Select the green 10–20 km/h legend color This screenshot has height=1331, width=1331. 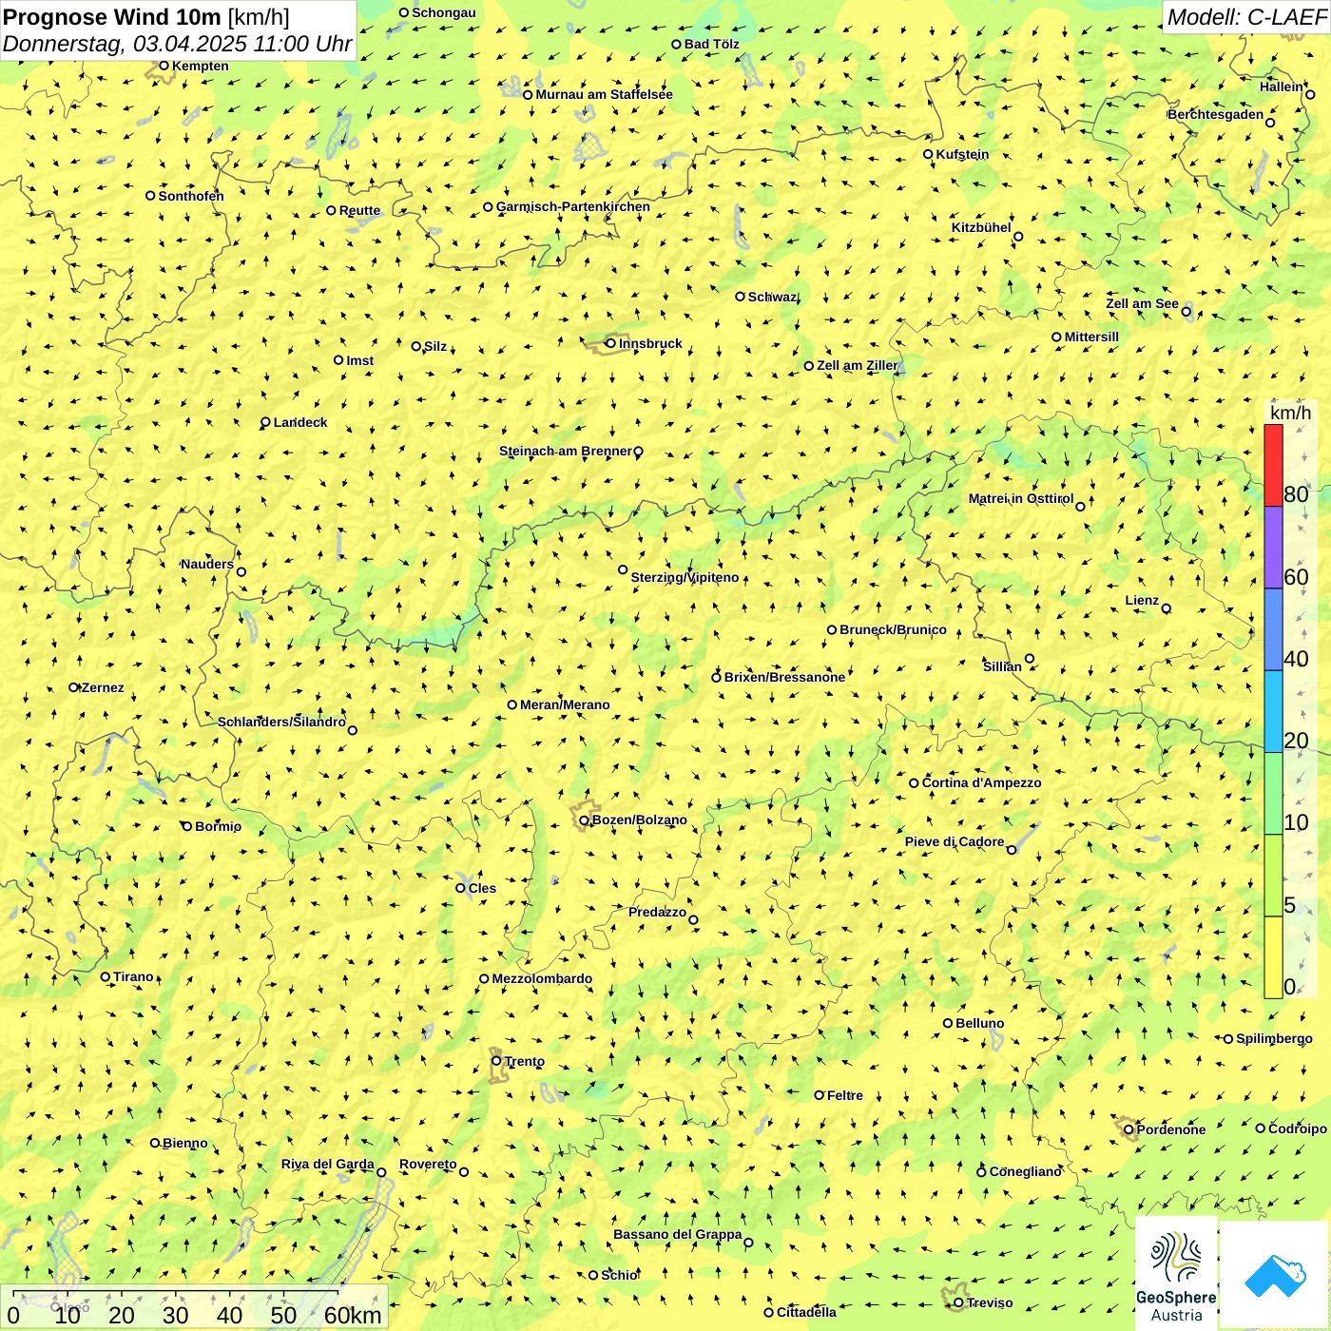pyautogui.click(x=1273, y=794)
